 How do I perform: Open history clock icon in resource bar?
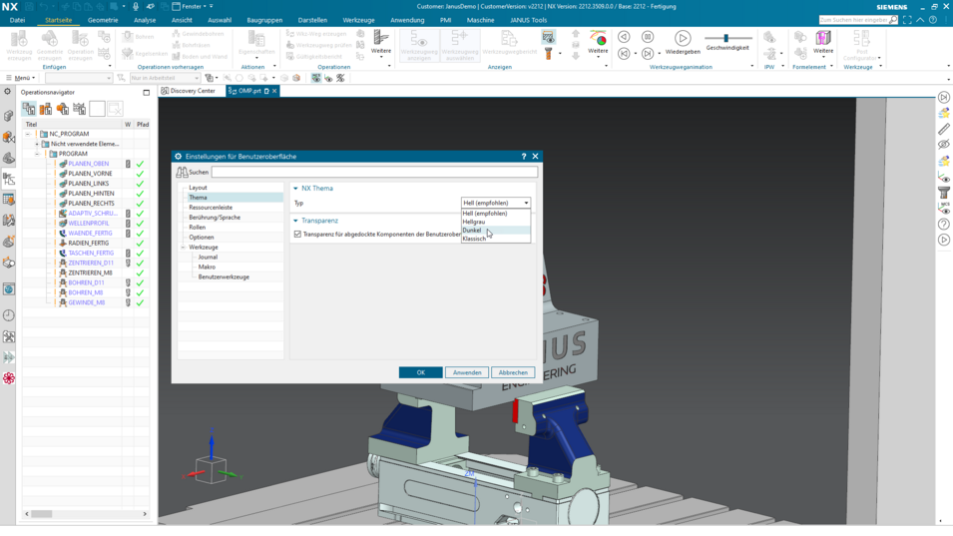point(9,315)
